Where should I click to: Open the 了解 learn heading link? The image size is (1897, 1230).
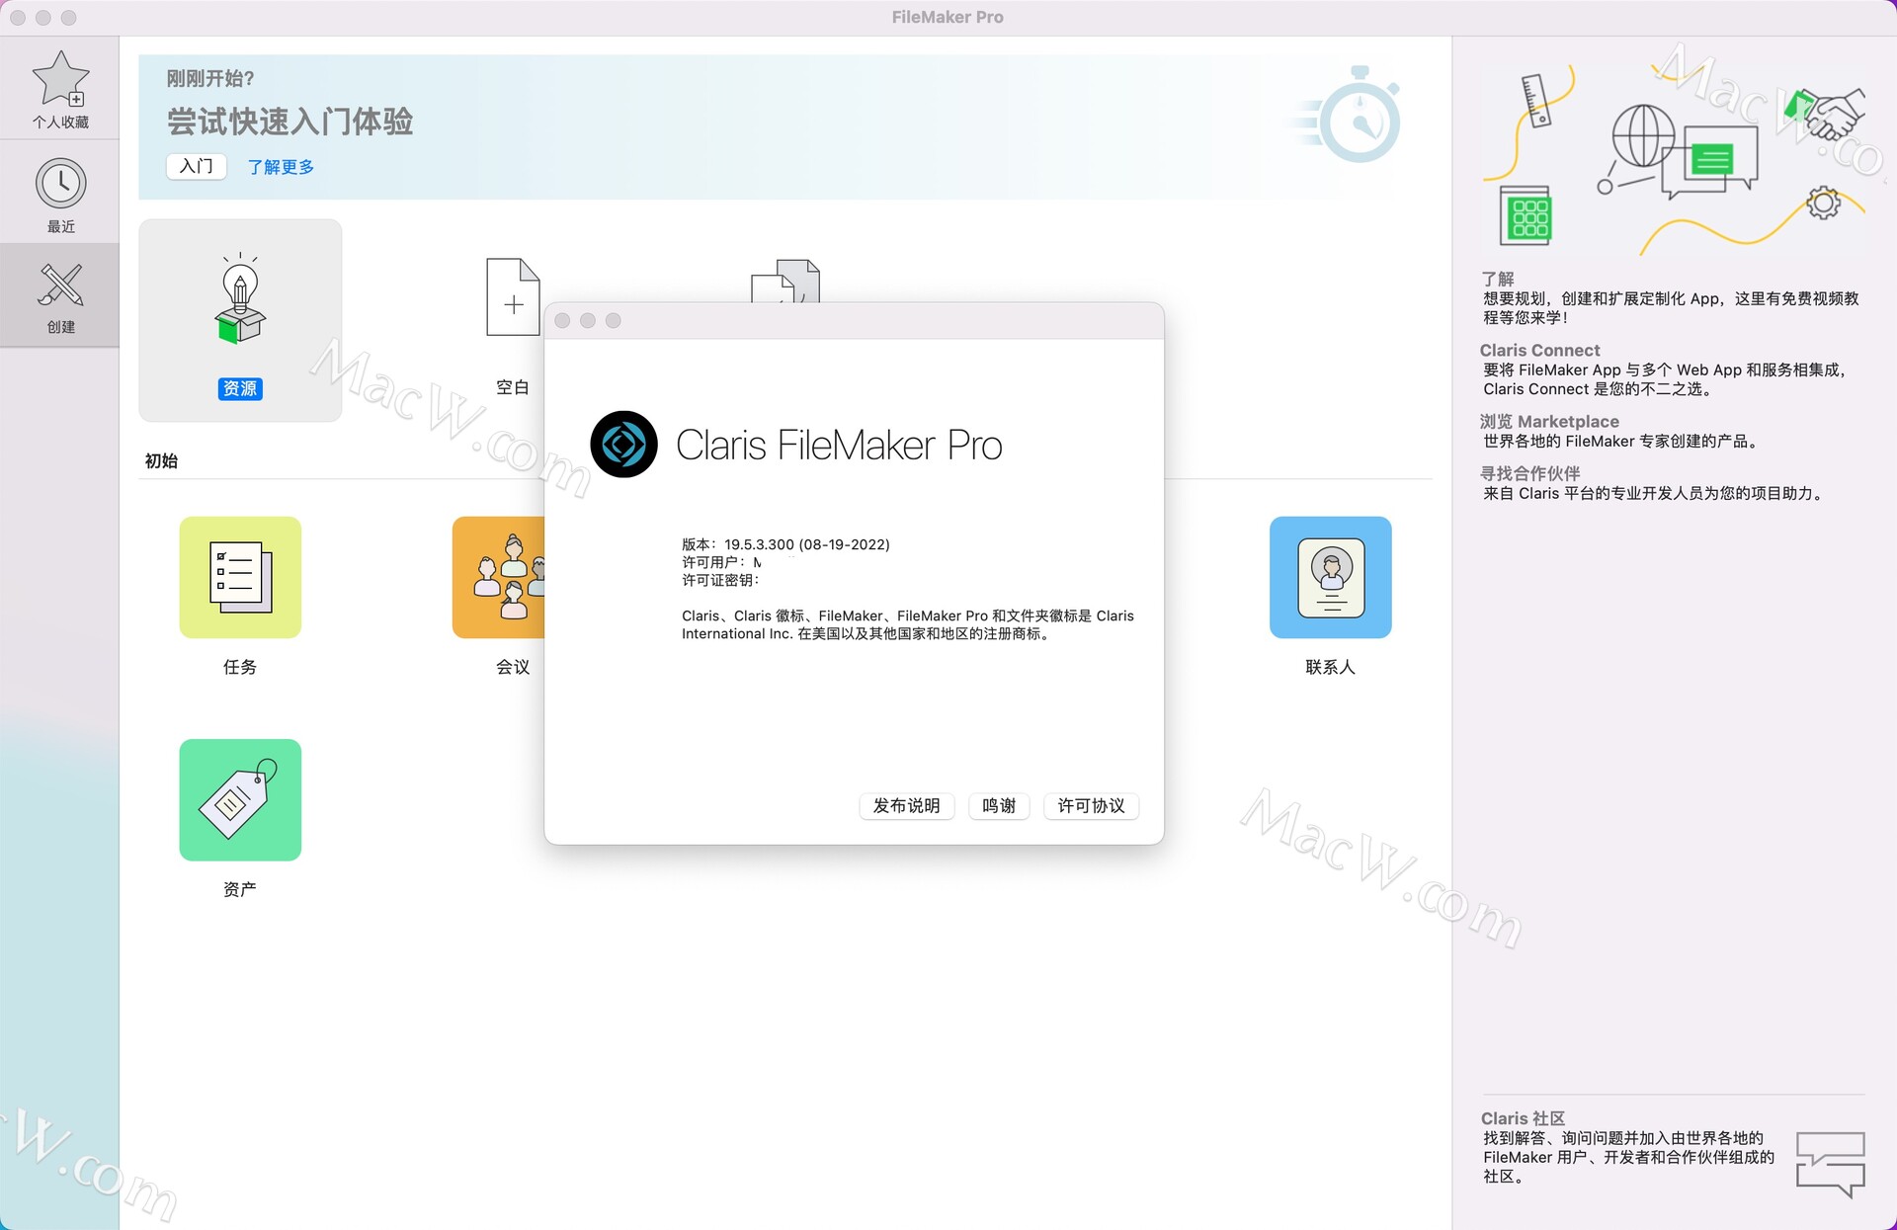(1497, 279)
